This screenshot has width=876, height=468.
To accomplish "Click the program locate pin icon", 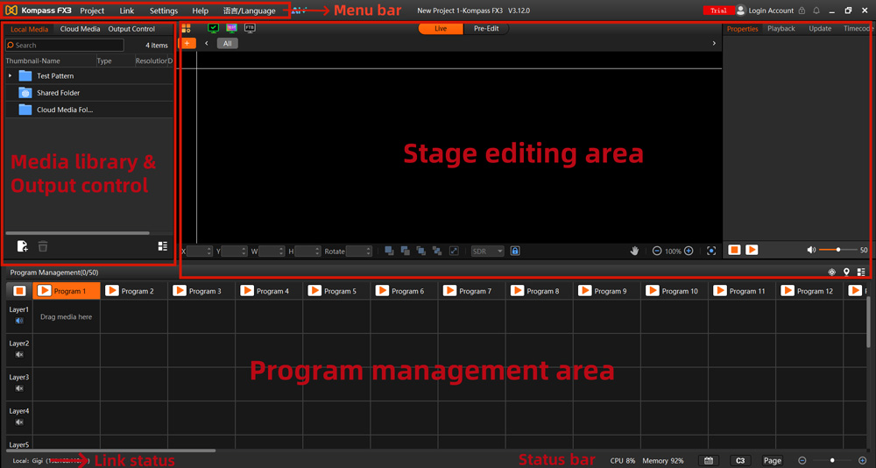I will pyautogui.click(x=846, y=273).
